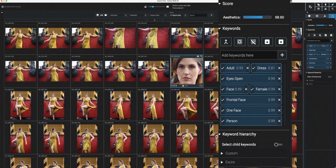336x168 pixels.
Task: Click the Search field in the filter bar
Action: point(198,15)
